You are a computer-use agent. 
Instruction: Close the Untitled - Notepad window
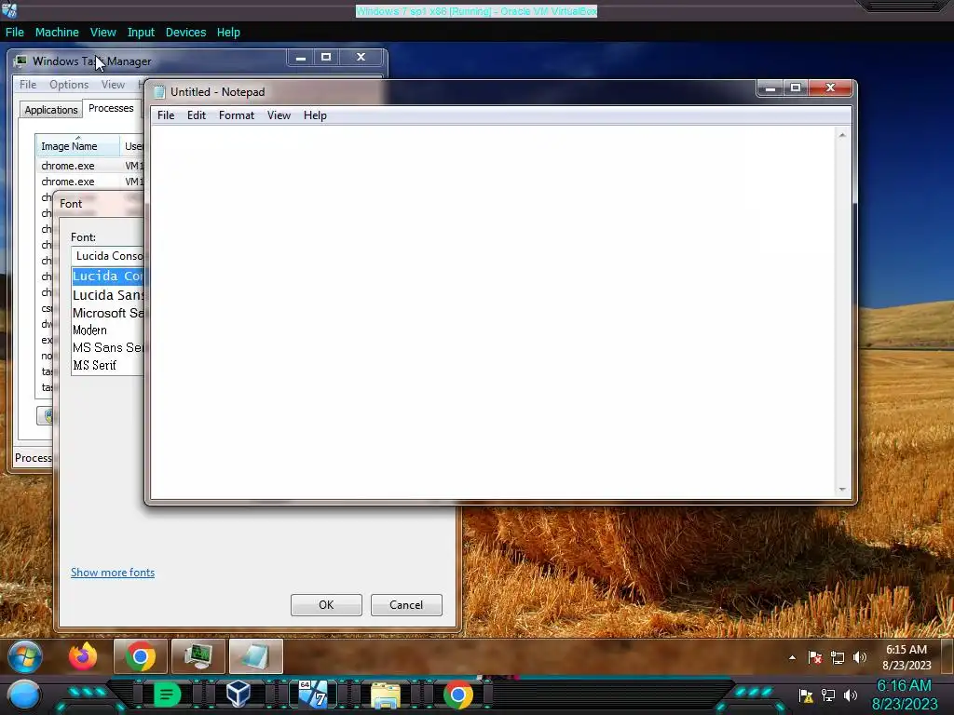(830, 88)
